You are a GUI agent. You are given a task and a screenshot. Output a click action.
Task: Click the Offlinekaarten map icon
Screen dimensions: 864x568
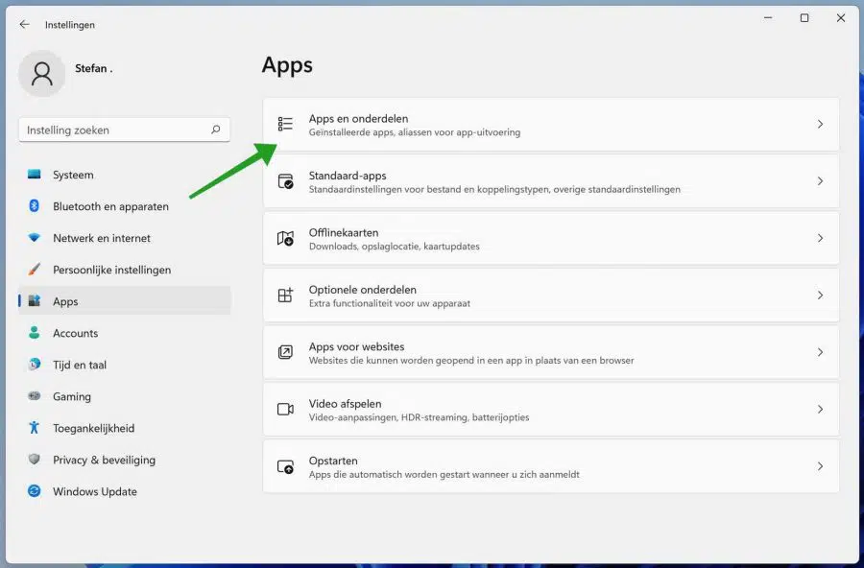pyautogui.click(x=285, y=238)
